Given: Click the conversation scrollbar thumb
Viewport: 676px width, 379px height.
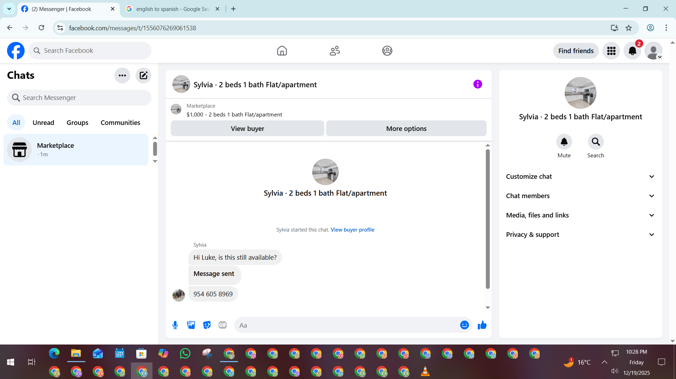Looking at the screenshot, I should tap(488, 219).
